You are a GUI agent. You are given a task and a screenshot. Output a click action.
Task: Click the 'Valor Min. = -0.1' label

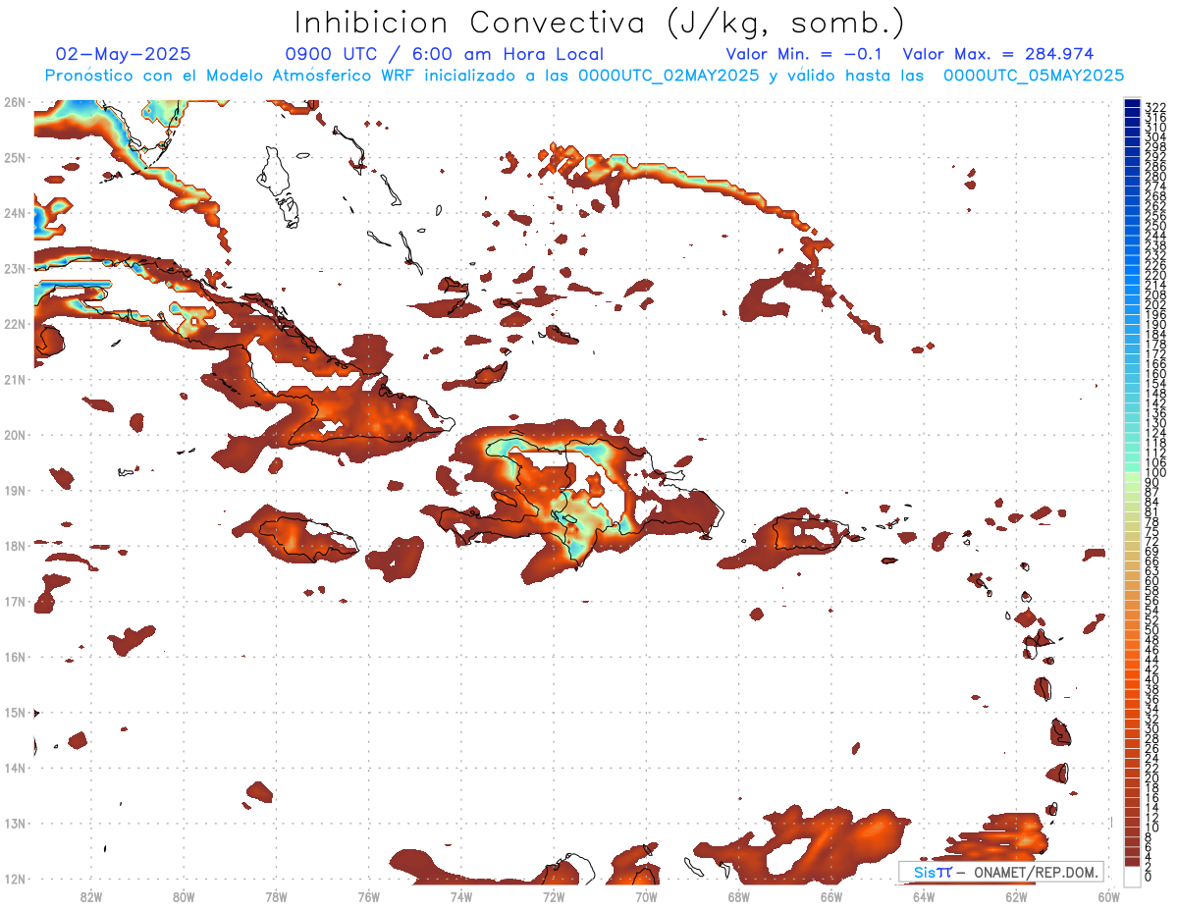[x=804, y=54]
